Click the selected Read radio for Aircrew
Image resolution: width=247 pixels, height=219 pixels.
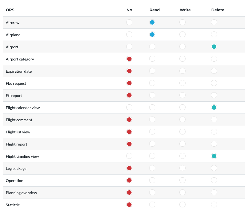coord(152,22)
